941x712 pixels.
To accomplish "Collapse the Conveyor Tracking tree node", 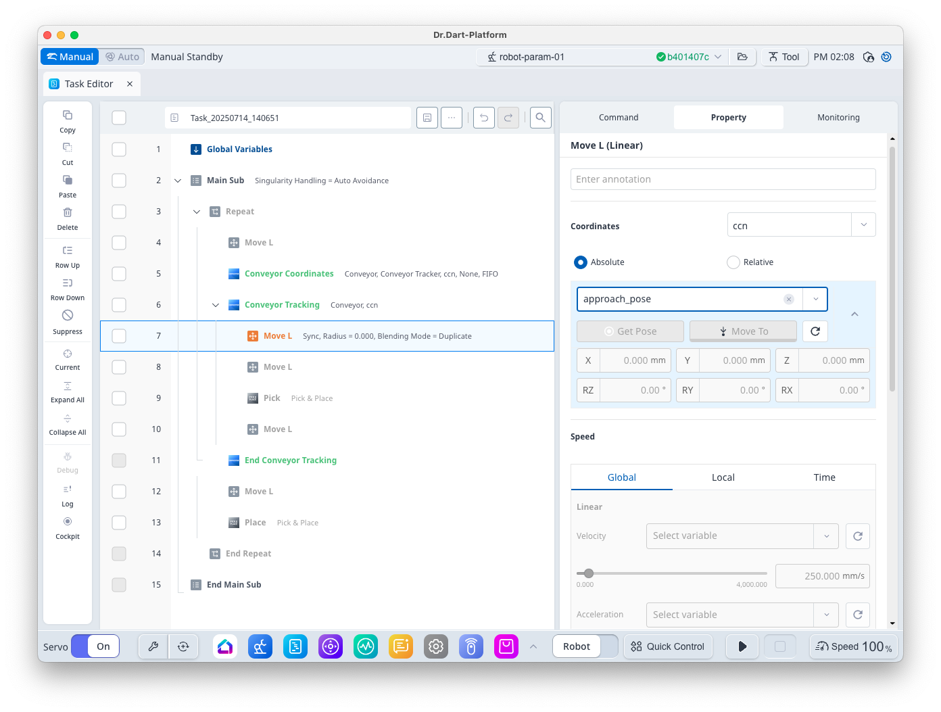I will coord(216,305).
